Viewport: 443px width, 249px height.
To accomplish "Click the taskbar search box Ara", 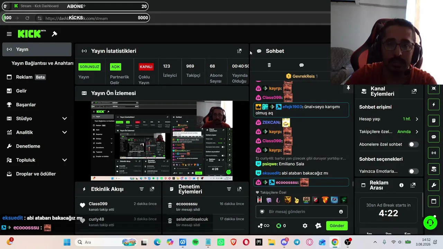I will coord(106,242).
